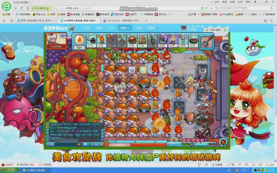The image size is (277, 173).
Task: Click the 下载 downloads status item
Action: (x=231, y=165)
